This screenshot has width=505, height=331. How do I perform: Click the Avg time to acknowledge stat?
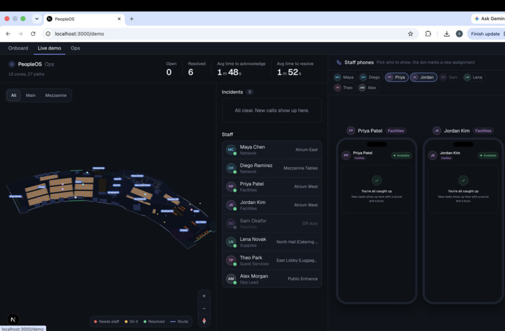241,69
